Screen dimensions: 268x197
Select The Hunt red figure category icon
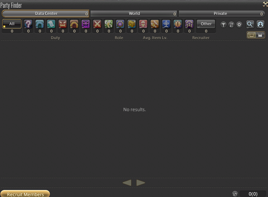point(143,24)
